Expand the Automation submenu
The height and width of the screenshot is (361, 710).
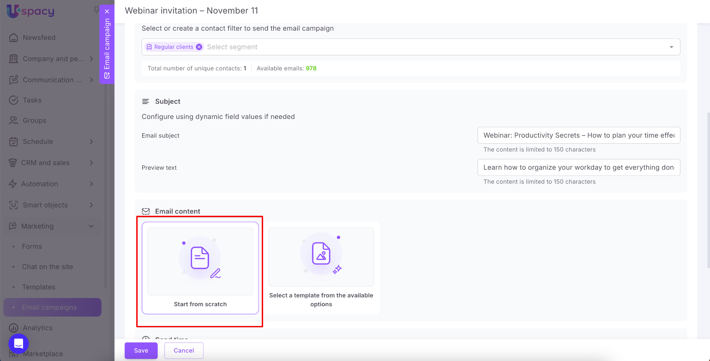point(92,184)
